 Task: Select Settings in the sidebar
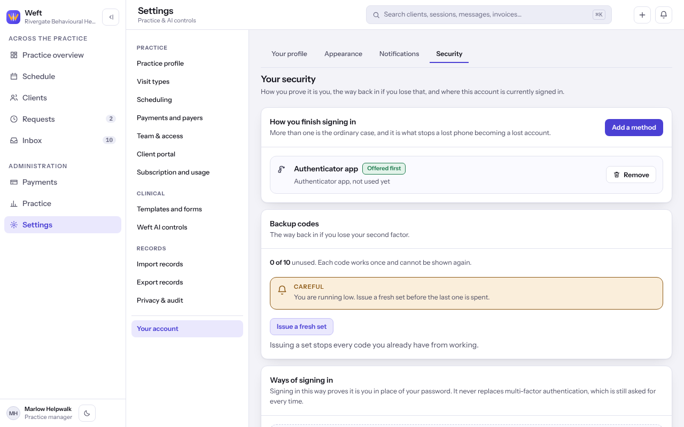click(63, 225)
